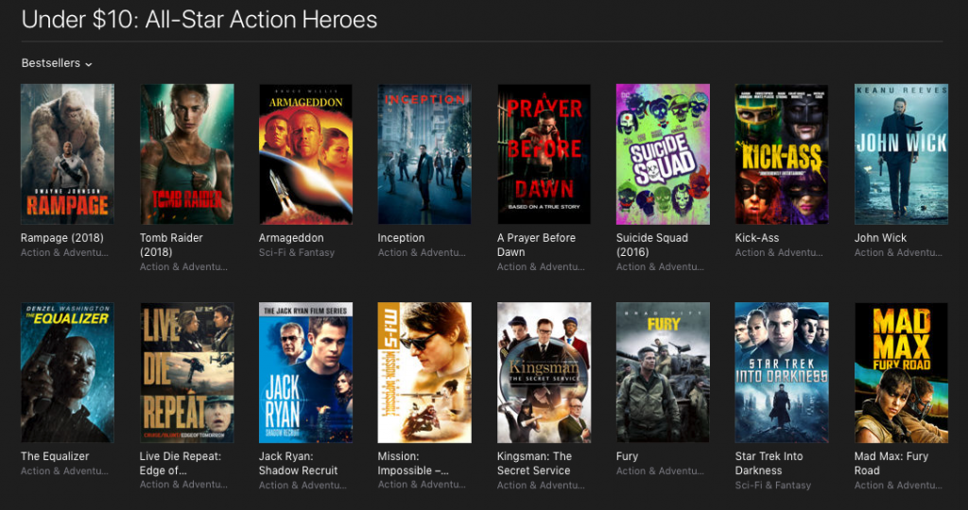Open the Star Trek Into Darkness poster
This screenshot has height=510, width=968.
(x=782, y=372)
